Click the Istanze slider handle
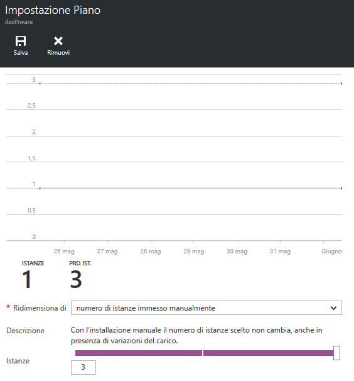 336,353
